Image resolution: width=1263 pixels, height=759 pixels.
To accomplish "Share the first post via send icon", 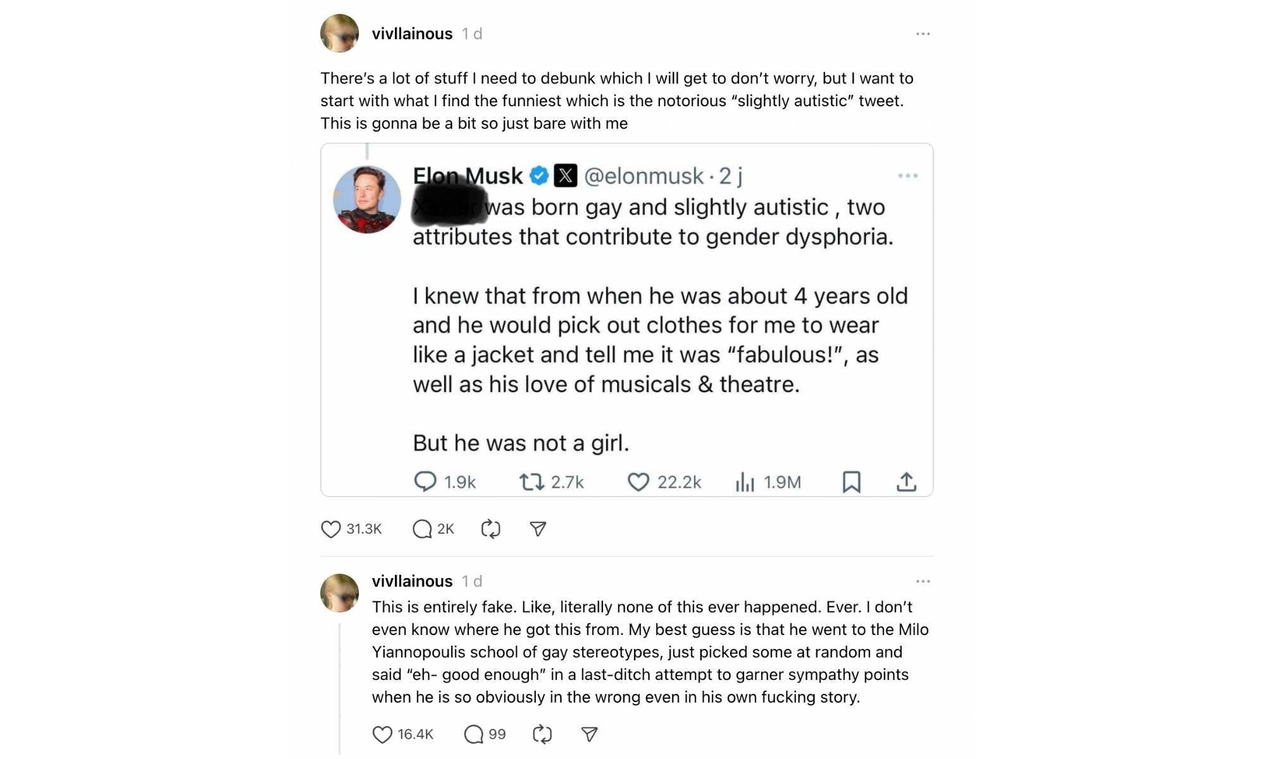I will [538, 529].
